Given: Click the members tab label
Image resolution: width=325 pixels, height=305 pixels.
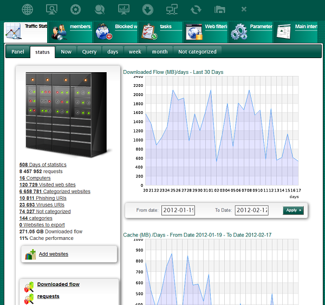Looking at the screenshot, I should coord(80,27).
